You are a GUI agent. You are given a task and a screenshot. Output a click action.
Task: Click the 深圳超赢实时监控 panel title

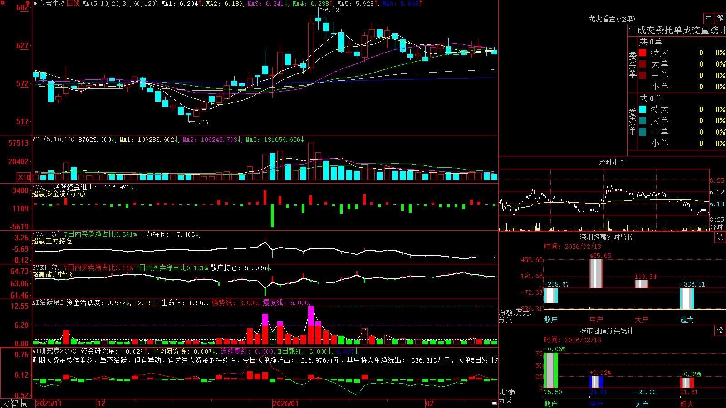(x=607, y=237)
